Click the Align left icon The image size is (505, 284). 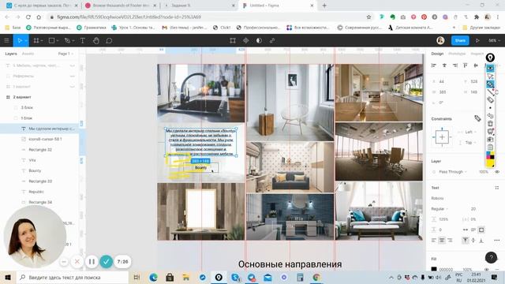pos(434,65)
